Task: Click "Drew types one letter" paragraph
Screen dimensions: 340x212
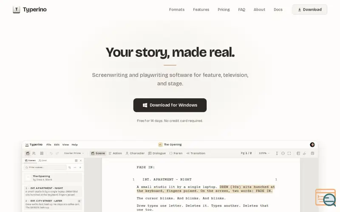Action: point(203,208)
